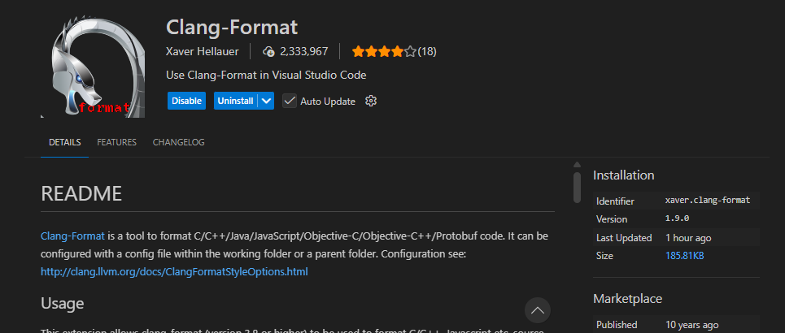The height and width of the screenshot is (333, 785).
Task: Switch to the DETAILS tab
Action: coord(64,142)
